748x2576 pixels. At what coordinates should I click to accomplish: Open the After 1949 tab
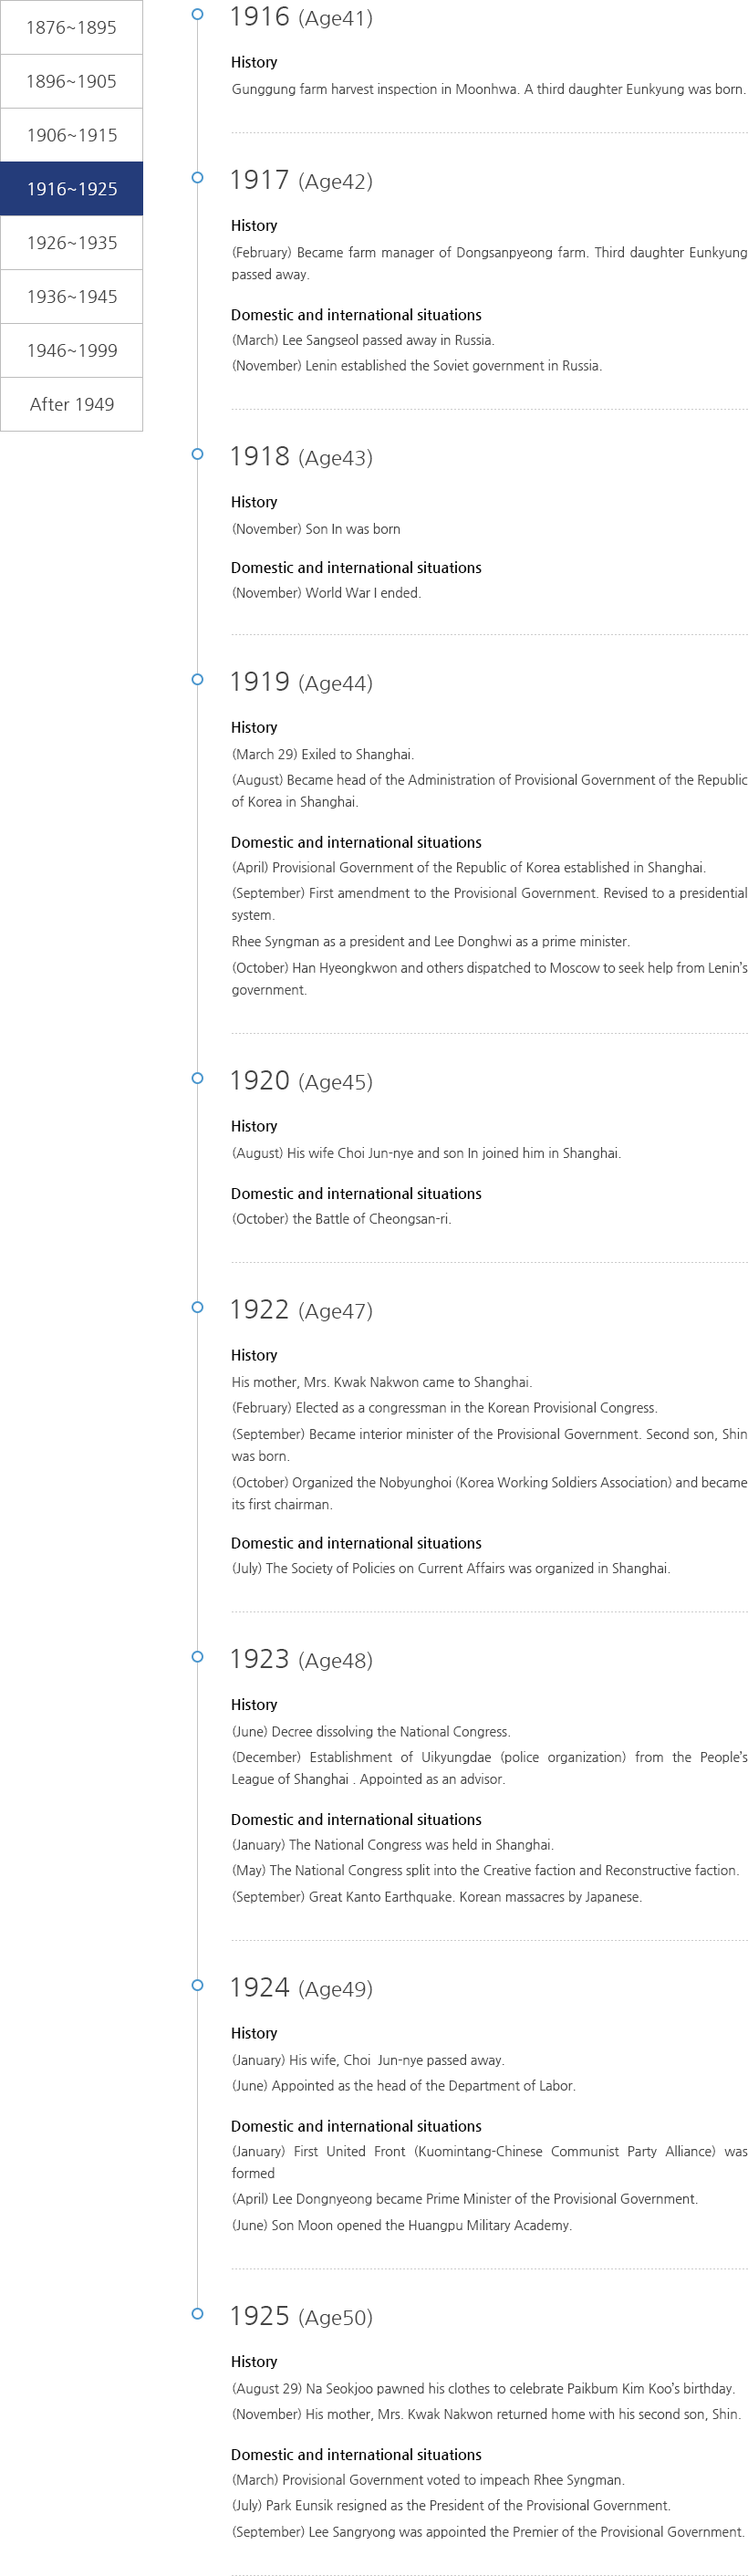pos(71,405)
